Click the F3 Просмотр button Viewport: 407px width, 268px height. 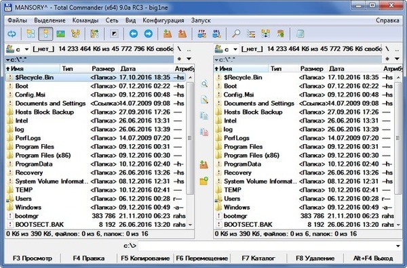coord(33,258)
